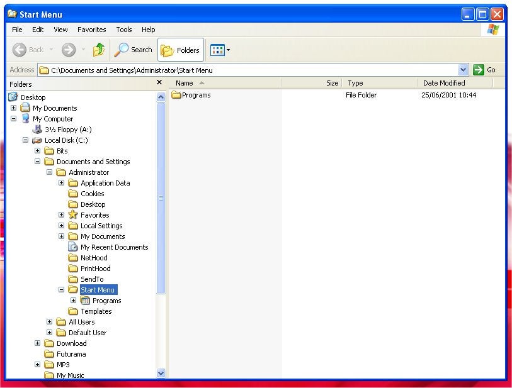Collapse the My Computer node

pos(13,119)
